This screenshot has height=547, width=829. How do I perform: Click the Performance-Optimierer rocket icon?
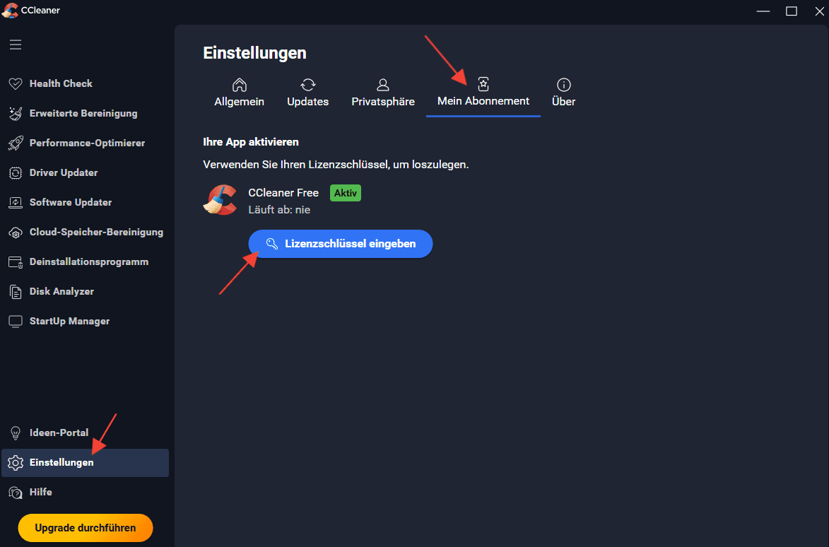pyautogui.click(x=16, y=143)
